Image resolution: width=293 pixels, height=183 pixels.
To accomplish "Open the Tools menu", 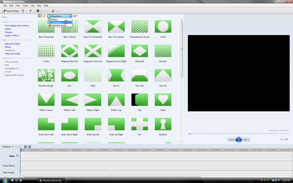I will point(25,5).
